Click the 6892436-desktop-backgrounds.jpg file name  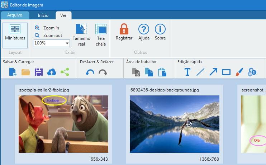pyautogui.click(x=165, y=90)
